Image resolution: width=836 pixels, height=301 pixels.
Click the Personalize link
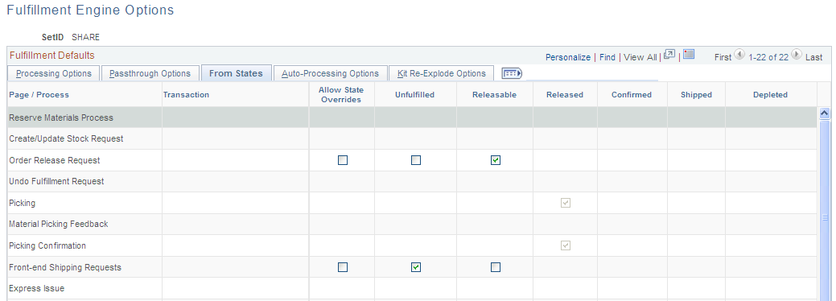point(568,57)
